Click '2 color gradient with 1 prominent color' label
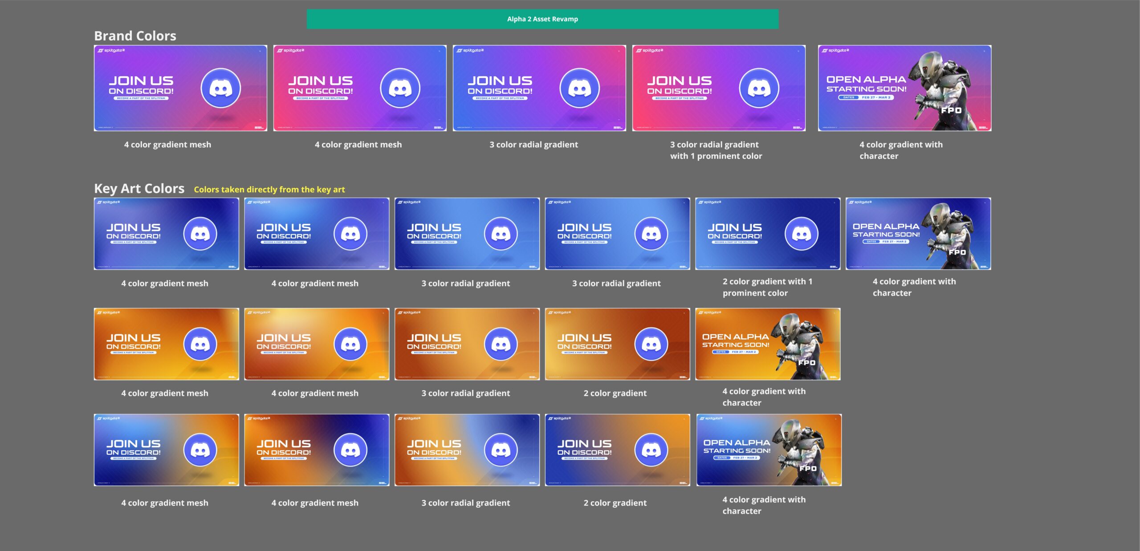This screenshot has width=1140, height=551. click(x=767, y=287)
